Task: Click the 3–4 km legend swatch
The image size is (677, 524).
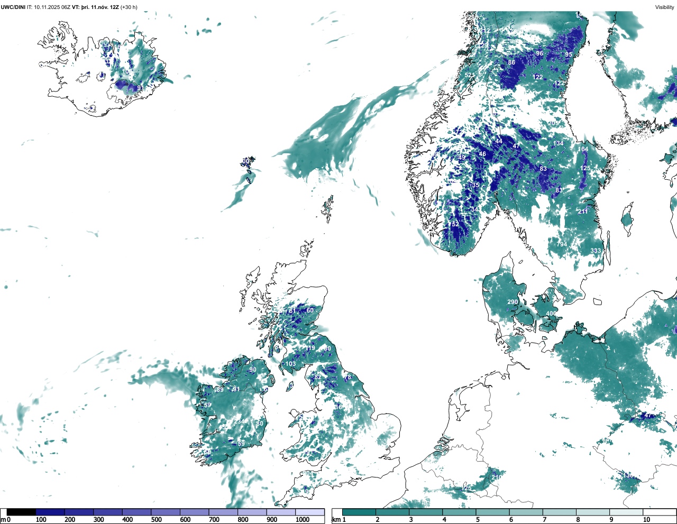Action: click(426, 512)
